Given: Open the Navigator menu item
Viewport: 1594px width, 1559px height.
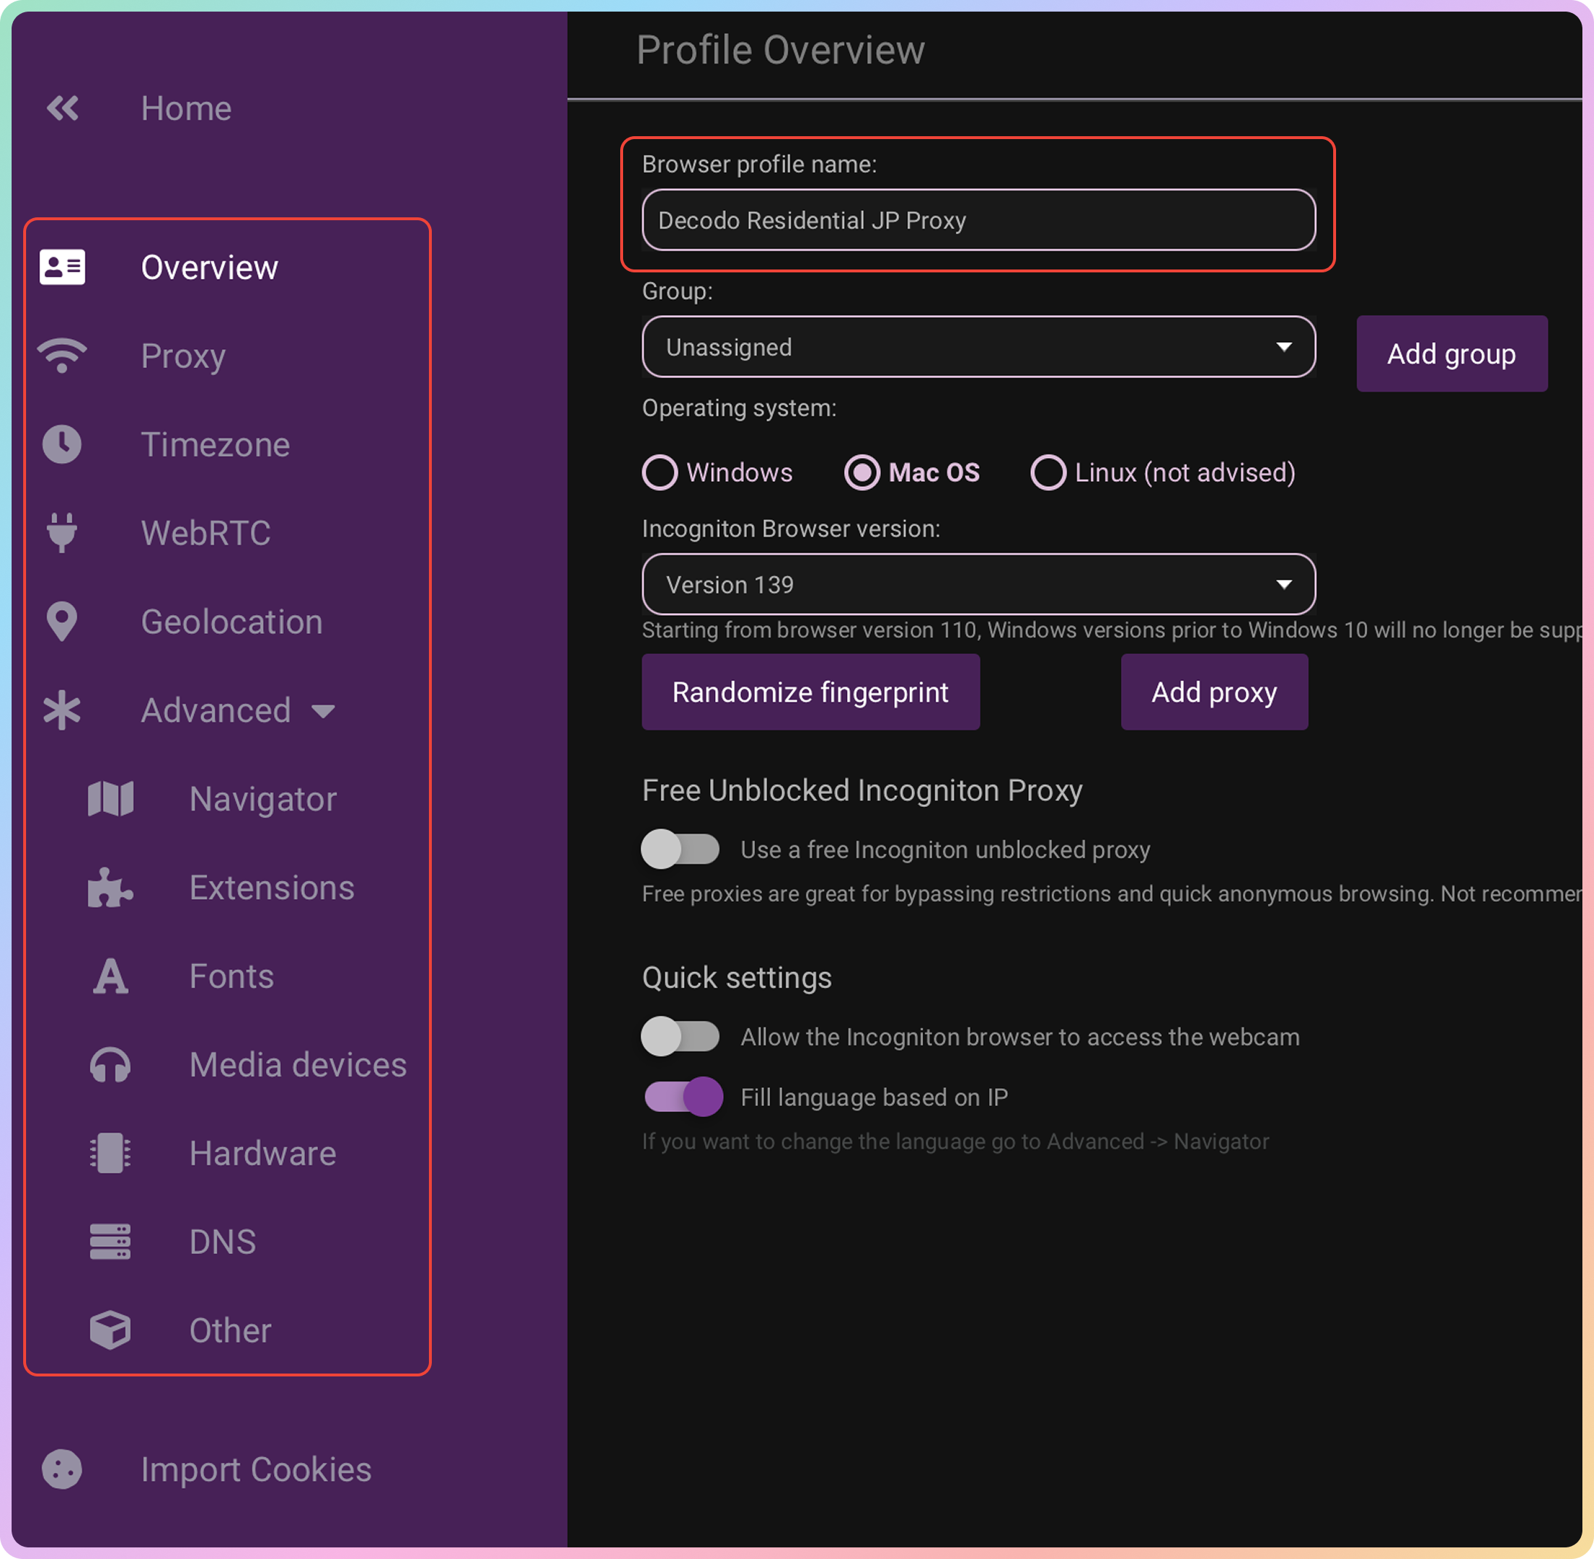Looking at the screenshot, I should pyautogui.click(x=263, y=799).
